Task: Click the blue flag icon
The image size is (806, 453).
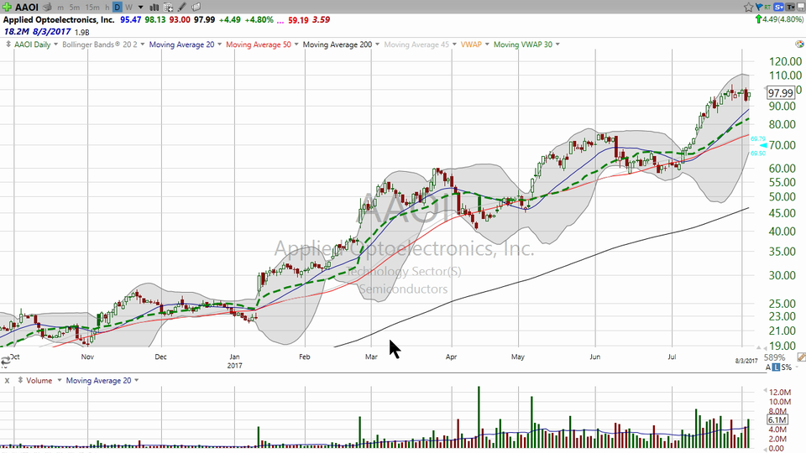Action: click(x=759, y=8)
